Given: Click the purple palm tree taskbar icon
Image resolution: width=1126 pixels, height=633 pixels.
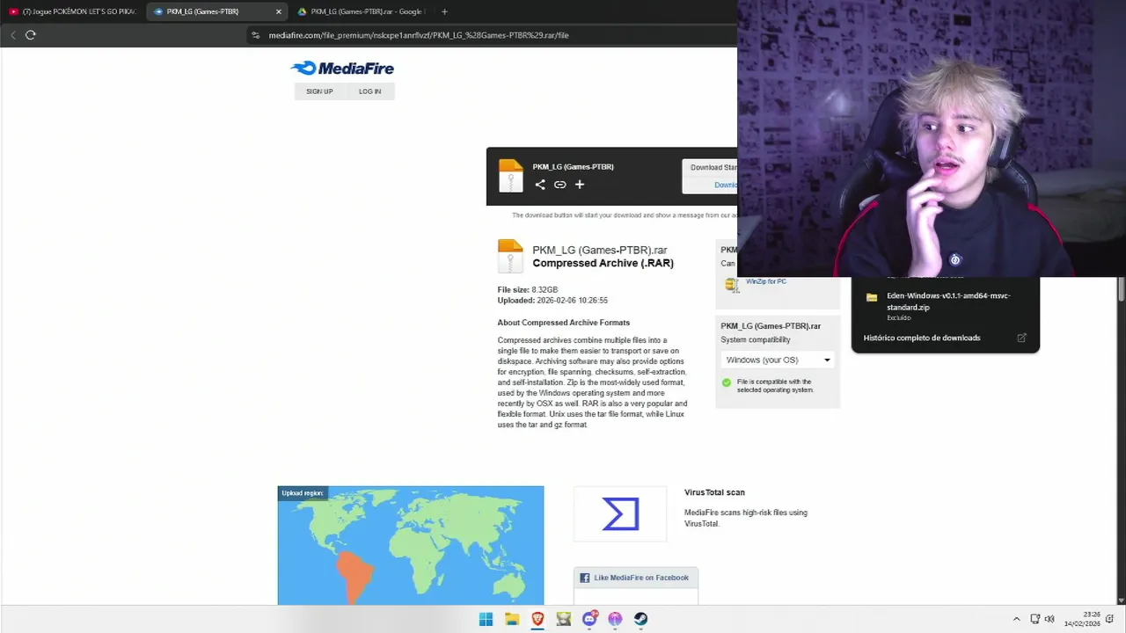Looking at the screenshot, I should pyautogui.click(x=616, y=619).
